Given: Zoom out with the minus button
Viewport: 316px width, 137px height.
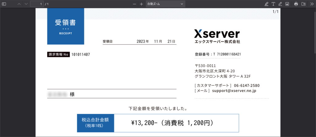Looking at the screenshot, I should tap(135, 4).
